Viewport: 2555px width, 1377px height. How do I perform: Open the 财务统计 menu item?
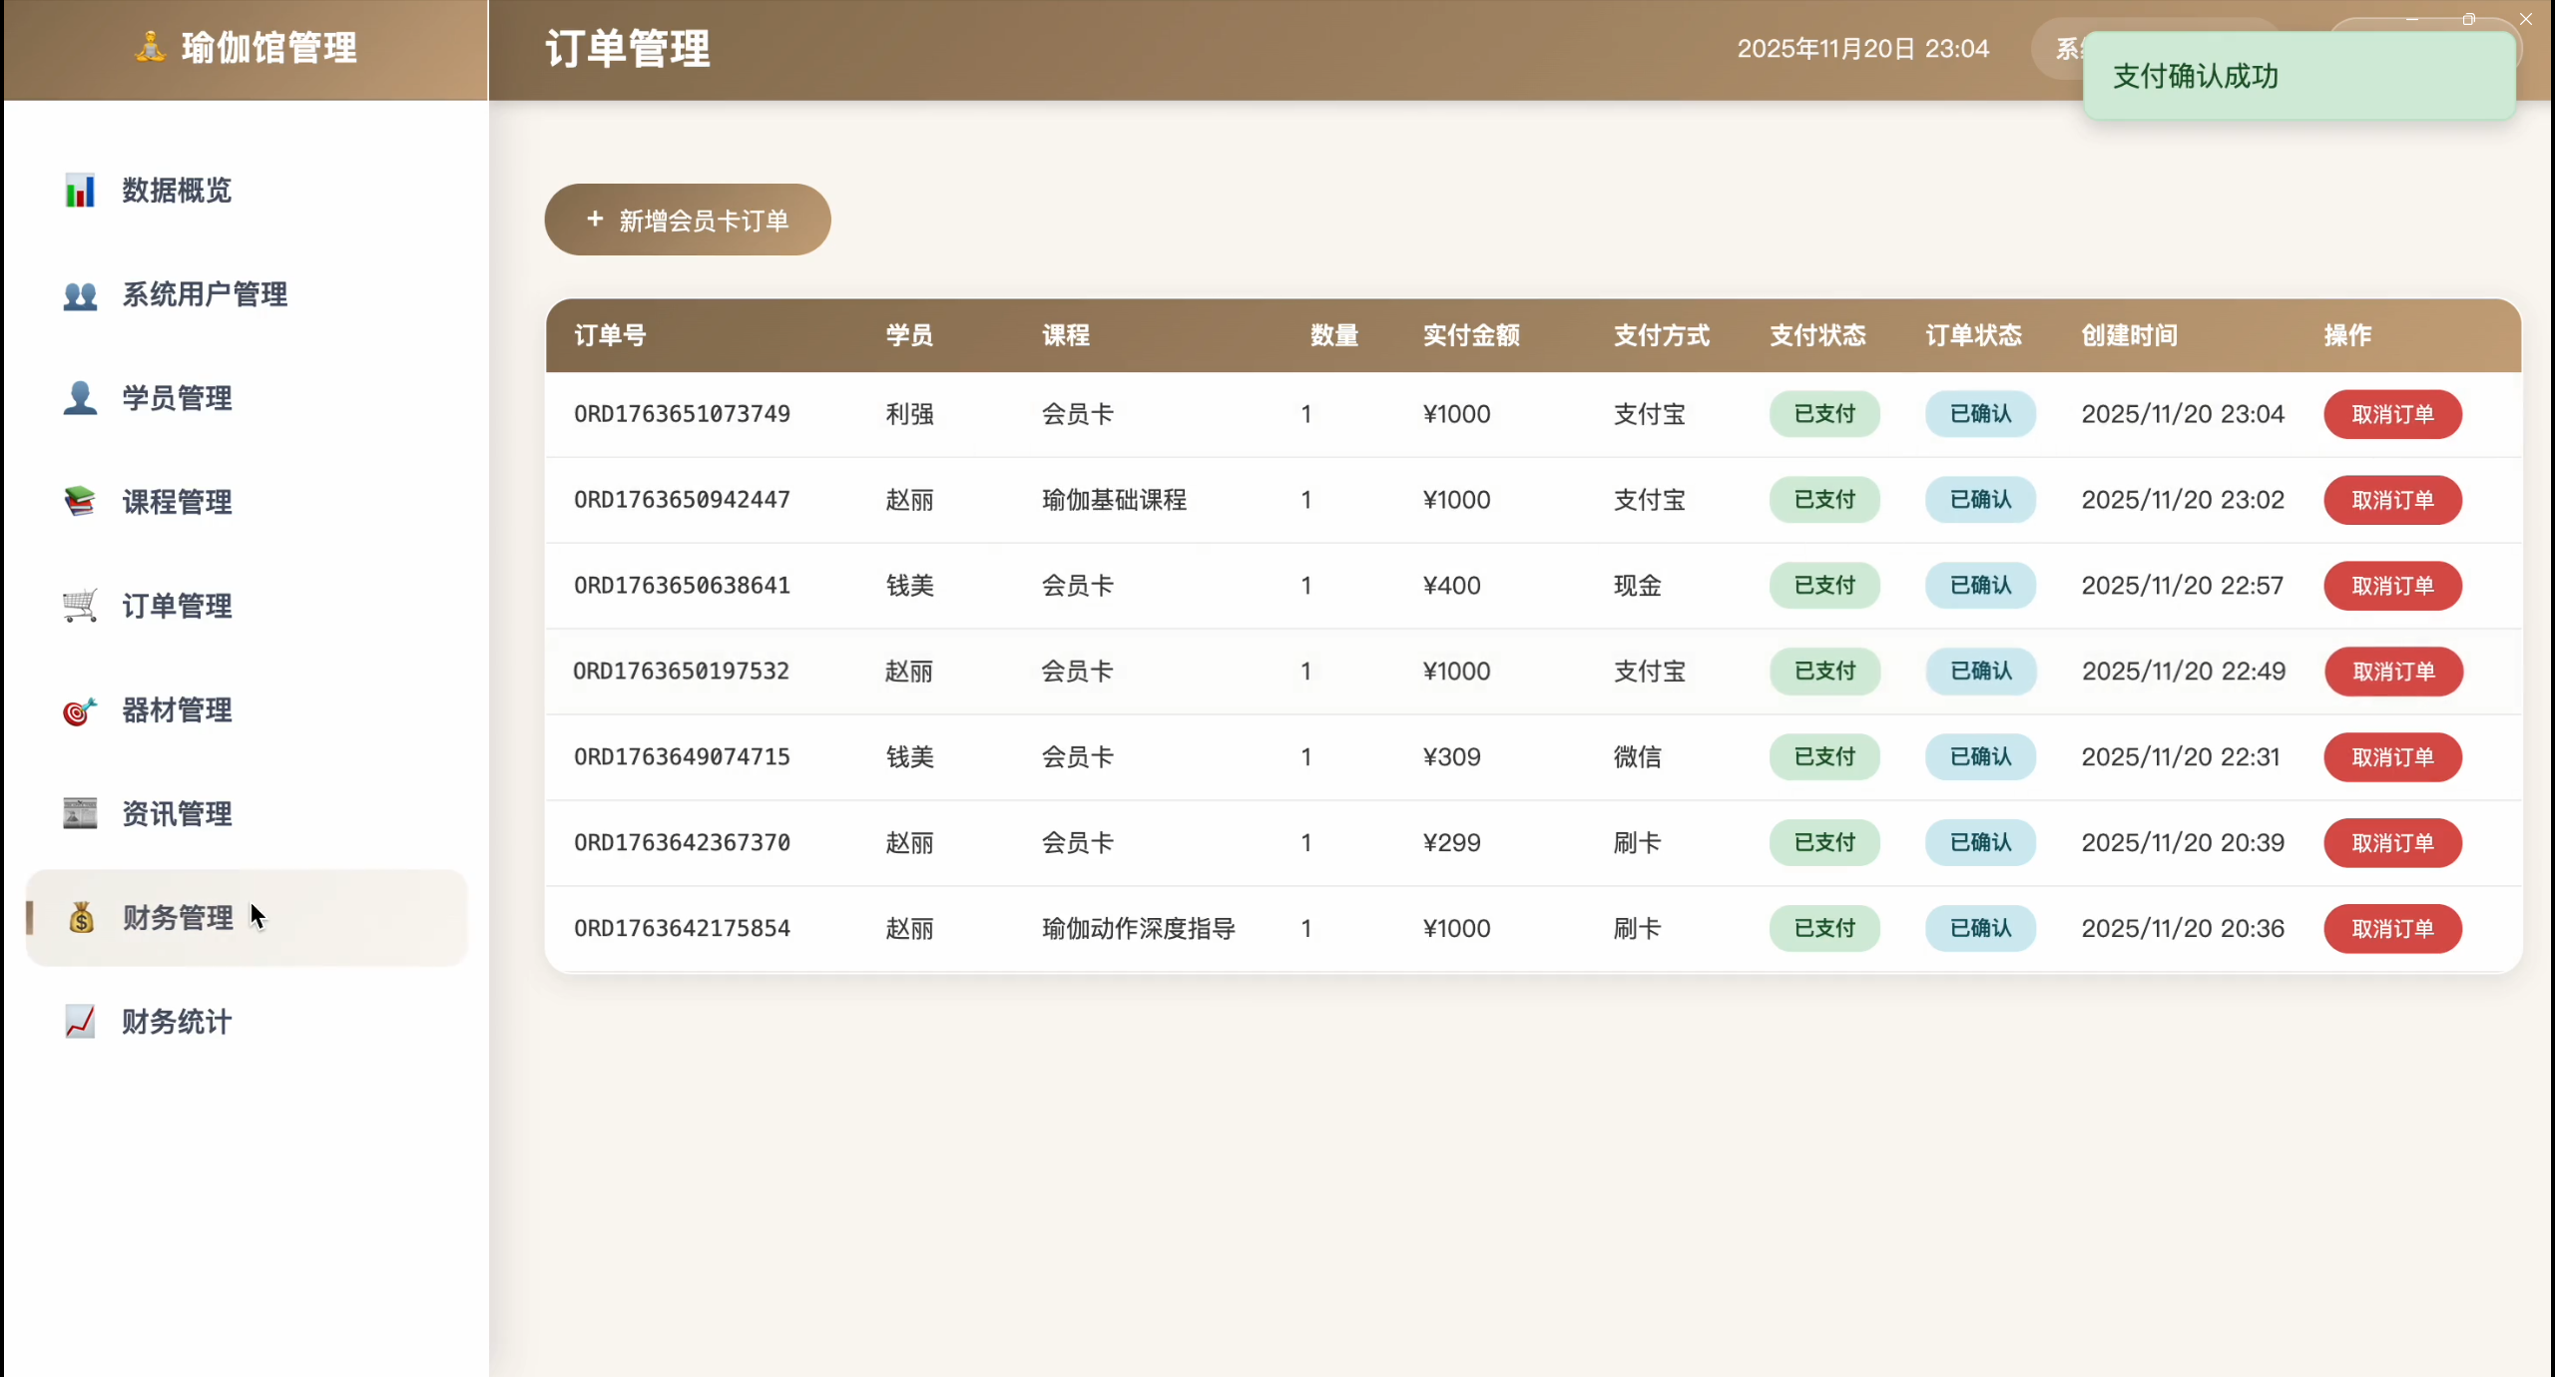click(x=177, y=1022)
